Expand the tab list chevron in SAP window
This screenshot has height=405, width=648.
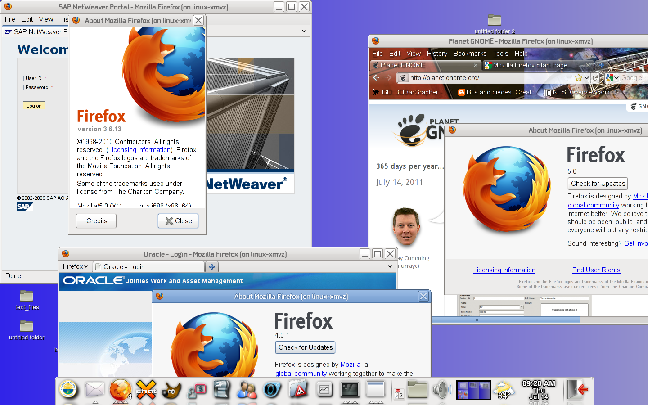click(x=304, y=31)
